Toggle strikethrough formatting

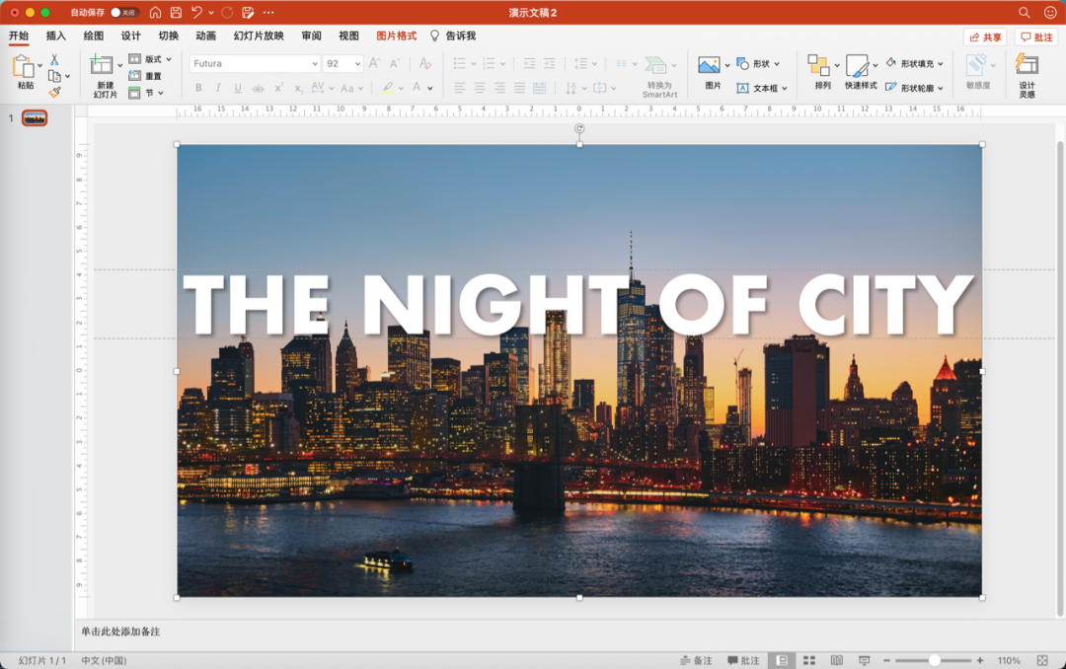click(x=258, y=88)
